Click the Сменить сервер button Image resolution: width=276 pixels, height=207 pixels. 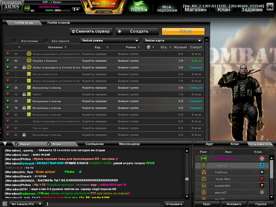(x=91, y=31)
